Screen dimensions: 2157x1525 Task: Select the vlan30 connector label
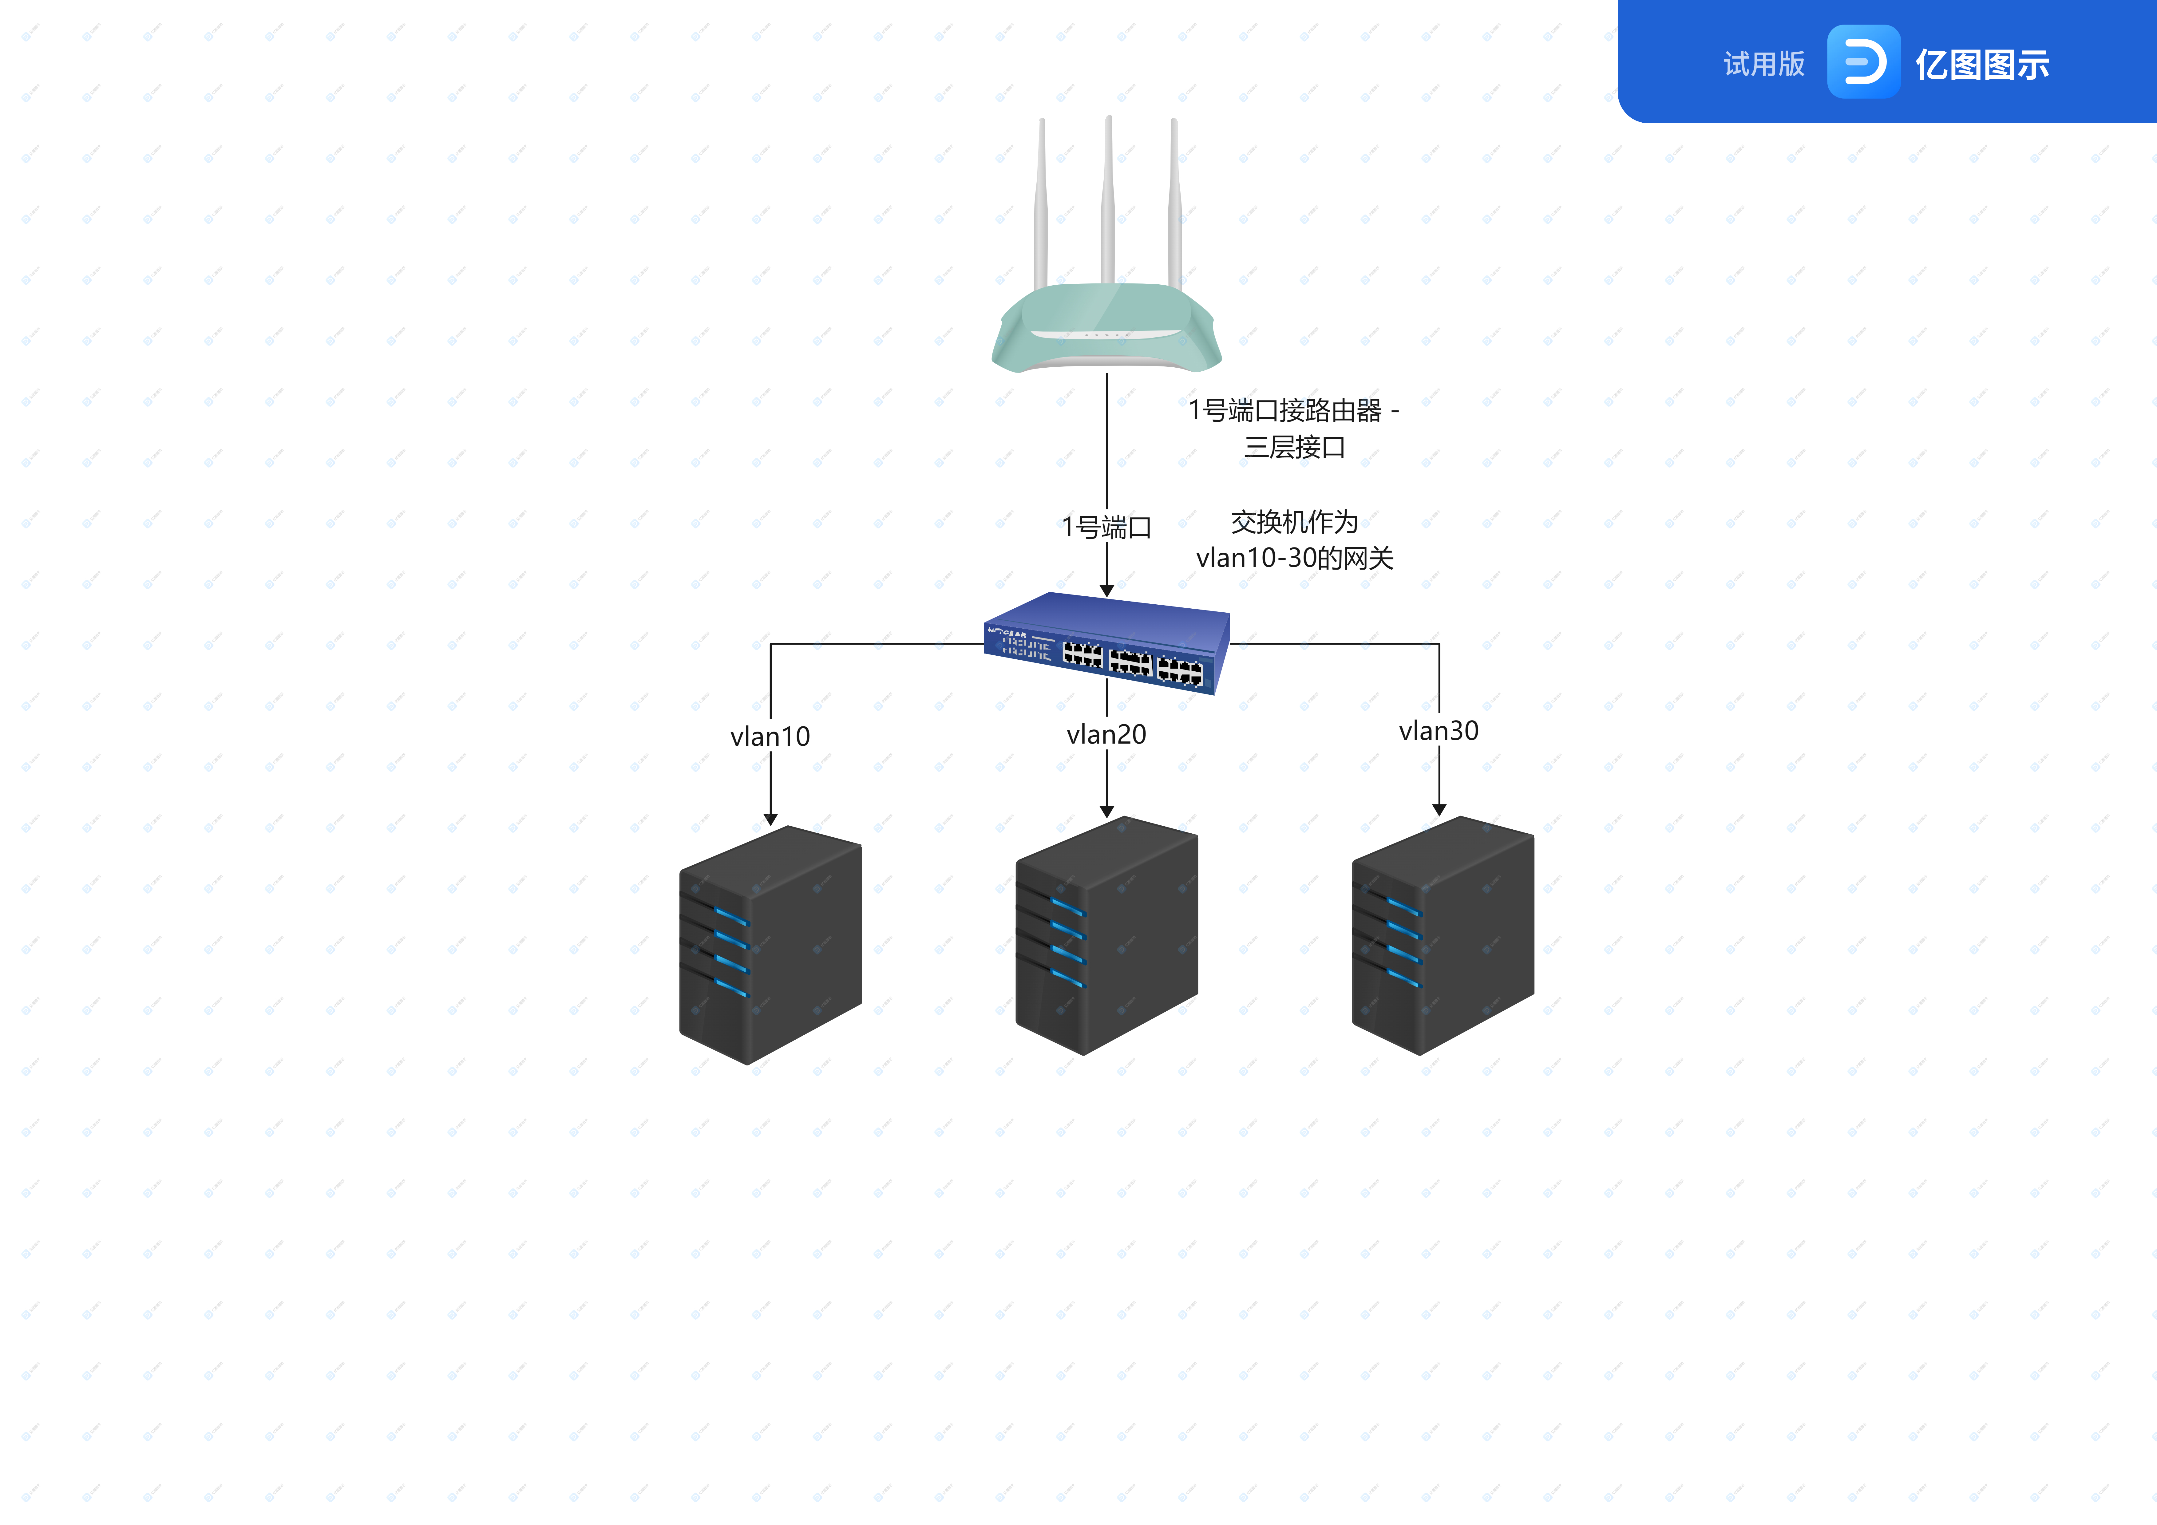[x=1438, y=731]
